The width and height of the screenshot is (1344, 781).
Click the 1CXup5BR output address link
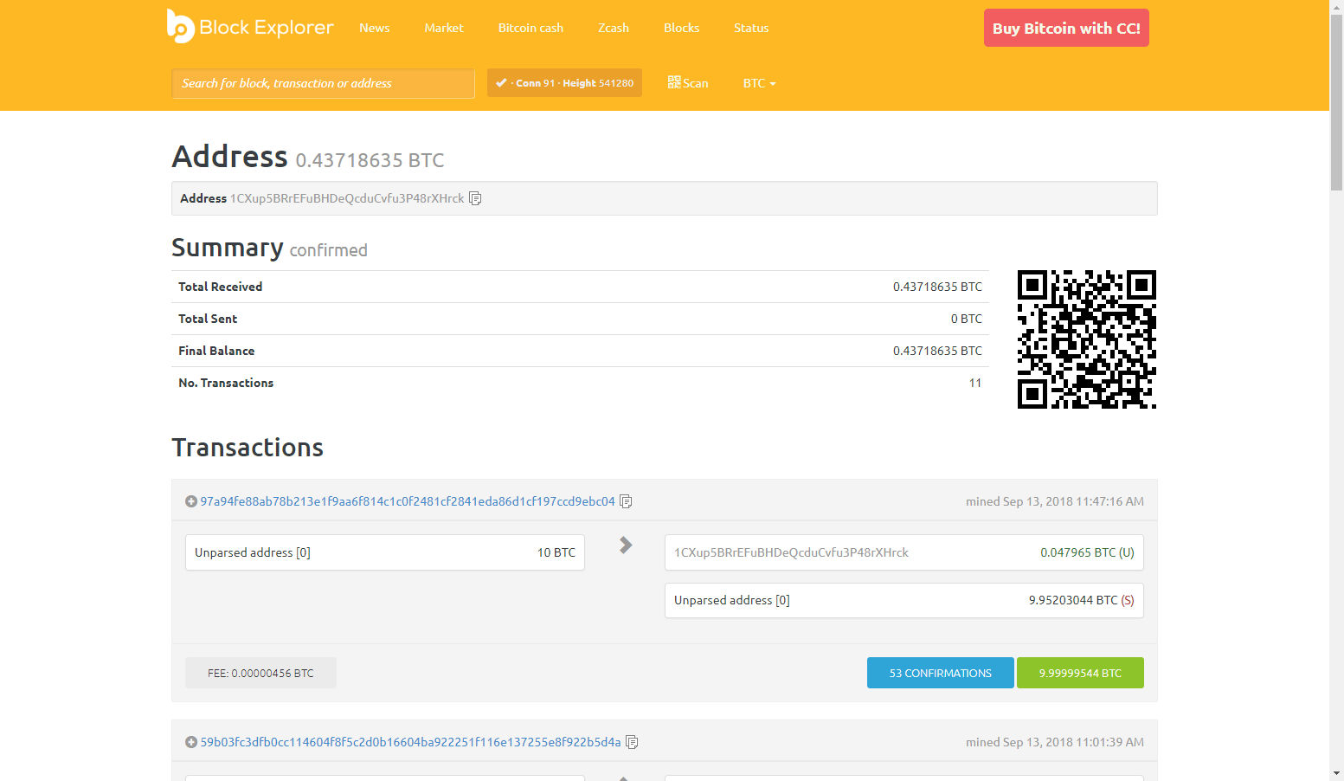pos(791,552)
